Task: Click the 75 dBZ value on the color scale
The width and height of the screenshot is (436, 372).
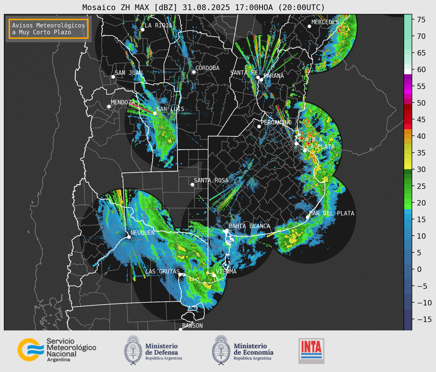Action: [x=422, y=20]
